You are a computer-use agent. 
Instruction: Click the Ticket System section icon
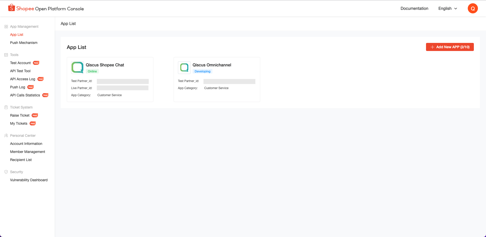[x=6, y=107]
